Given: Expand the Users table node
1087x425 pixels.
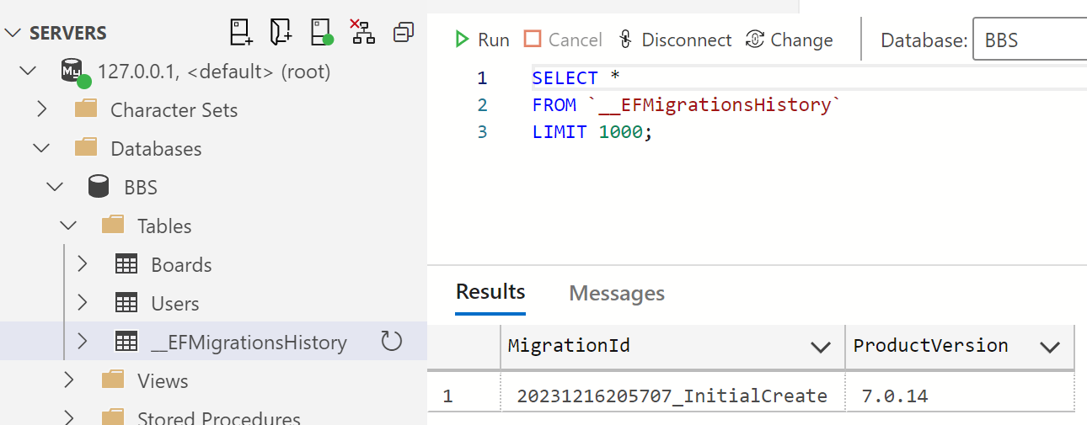Looking at the screenshot, I should (83, 303).
